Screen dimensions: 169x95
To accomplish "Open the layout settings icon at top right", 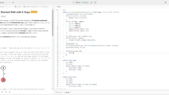I will (x=166, y=2).
